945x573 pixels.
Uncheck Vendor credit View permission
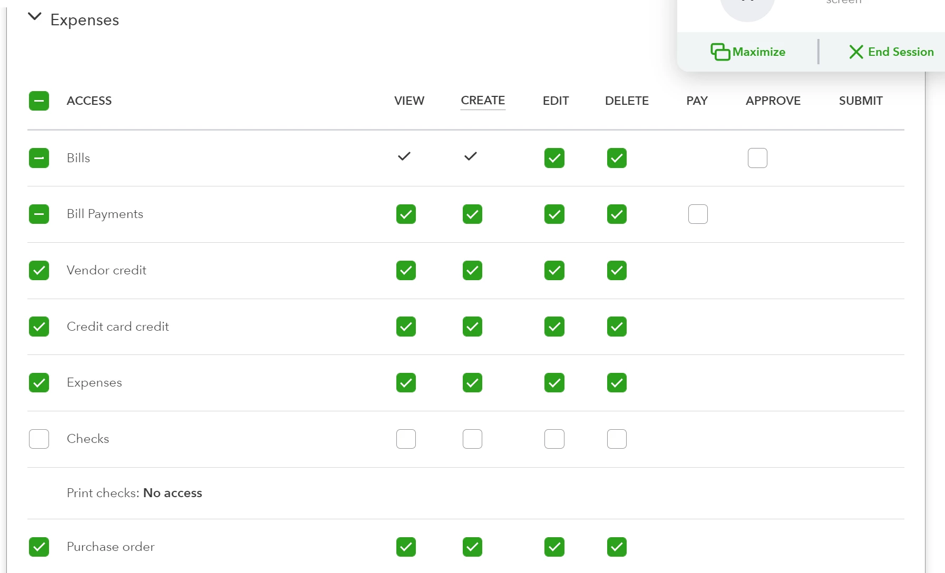point(406,271)
